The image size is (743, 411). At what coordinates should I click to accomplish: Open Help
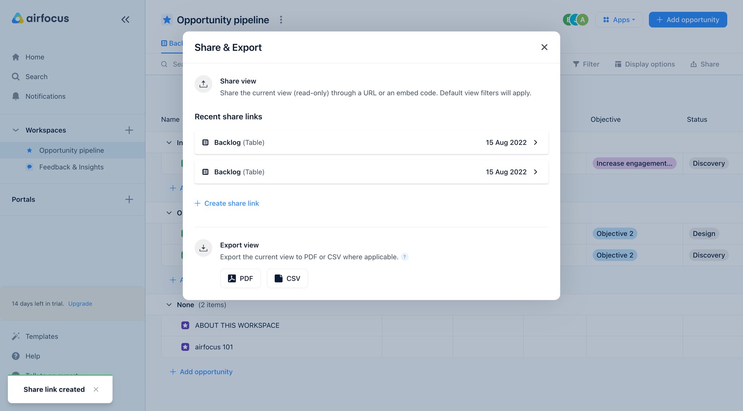point(33,356)
